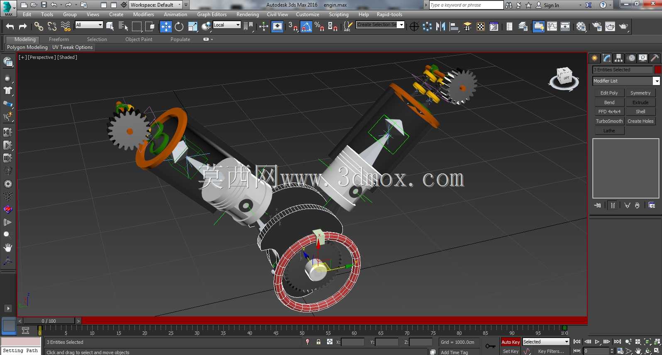Open the Graph Editors menu
662x355 pixels.
[212, 15]
